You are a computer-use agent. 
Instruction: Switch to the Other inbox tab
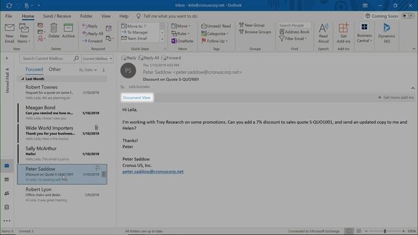click(x=55, y=69)
